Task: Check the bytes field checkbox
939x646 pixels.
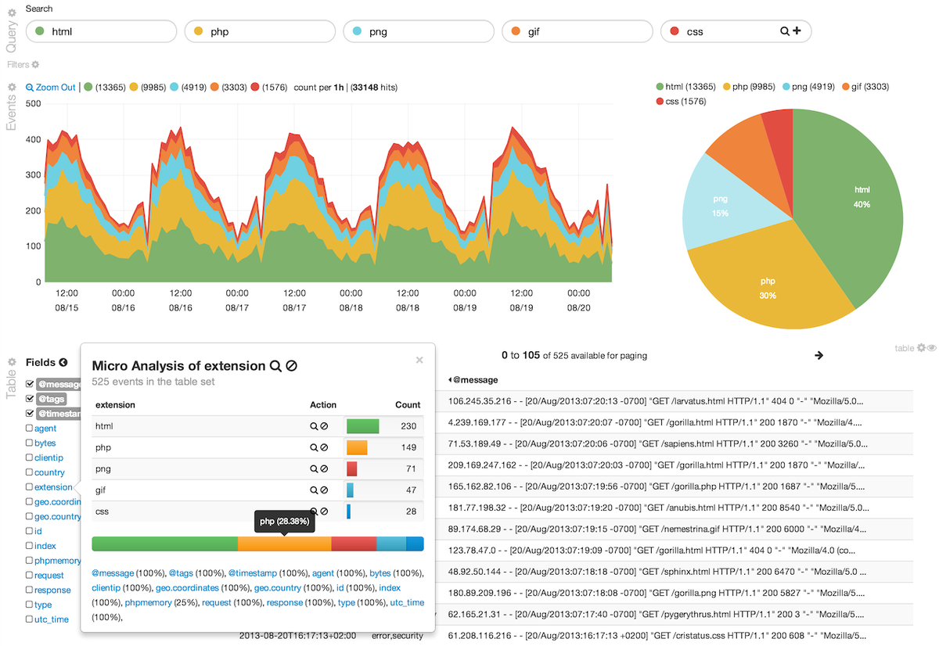Action: (x=29, y=443)
